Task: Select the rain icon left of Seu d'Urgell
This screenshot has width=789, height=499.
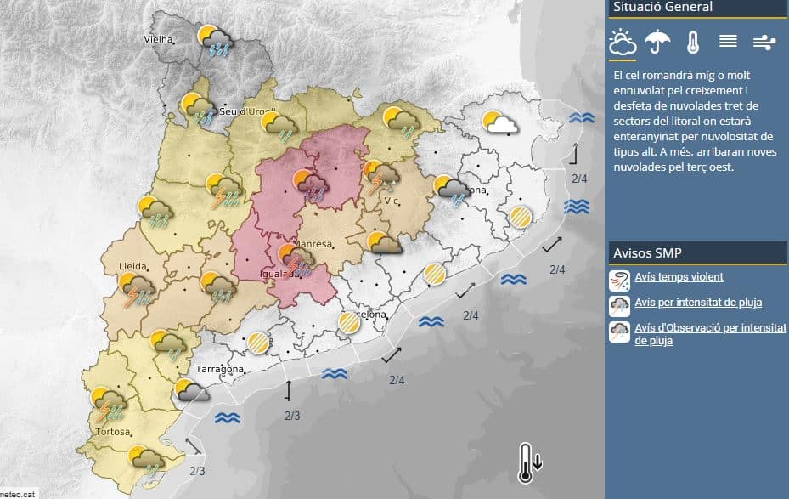Action: [199, 109]
